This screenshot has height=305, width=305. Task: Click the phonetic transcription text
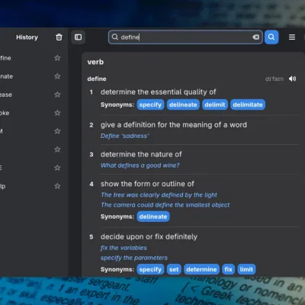[x=274, y=79]
